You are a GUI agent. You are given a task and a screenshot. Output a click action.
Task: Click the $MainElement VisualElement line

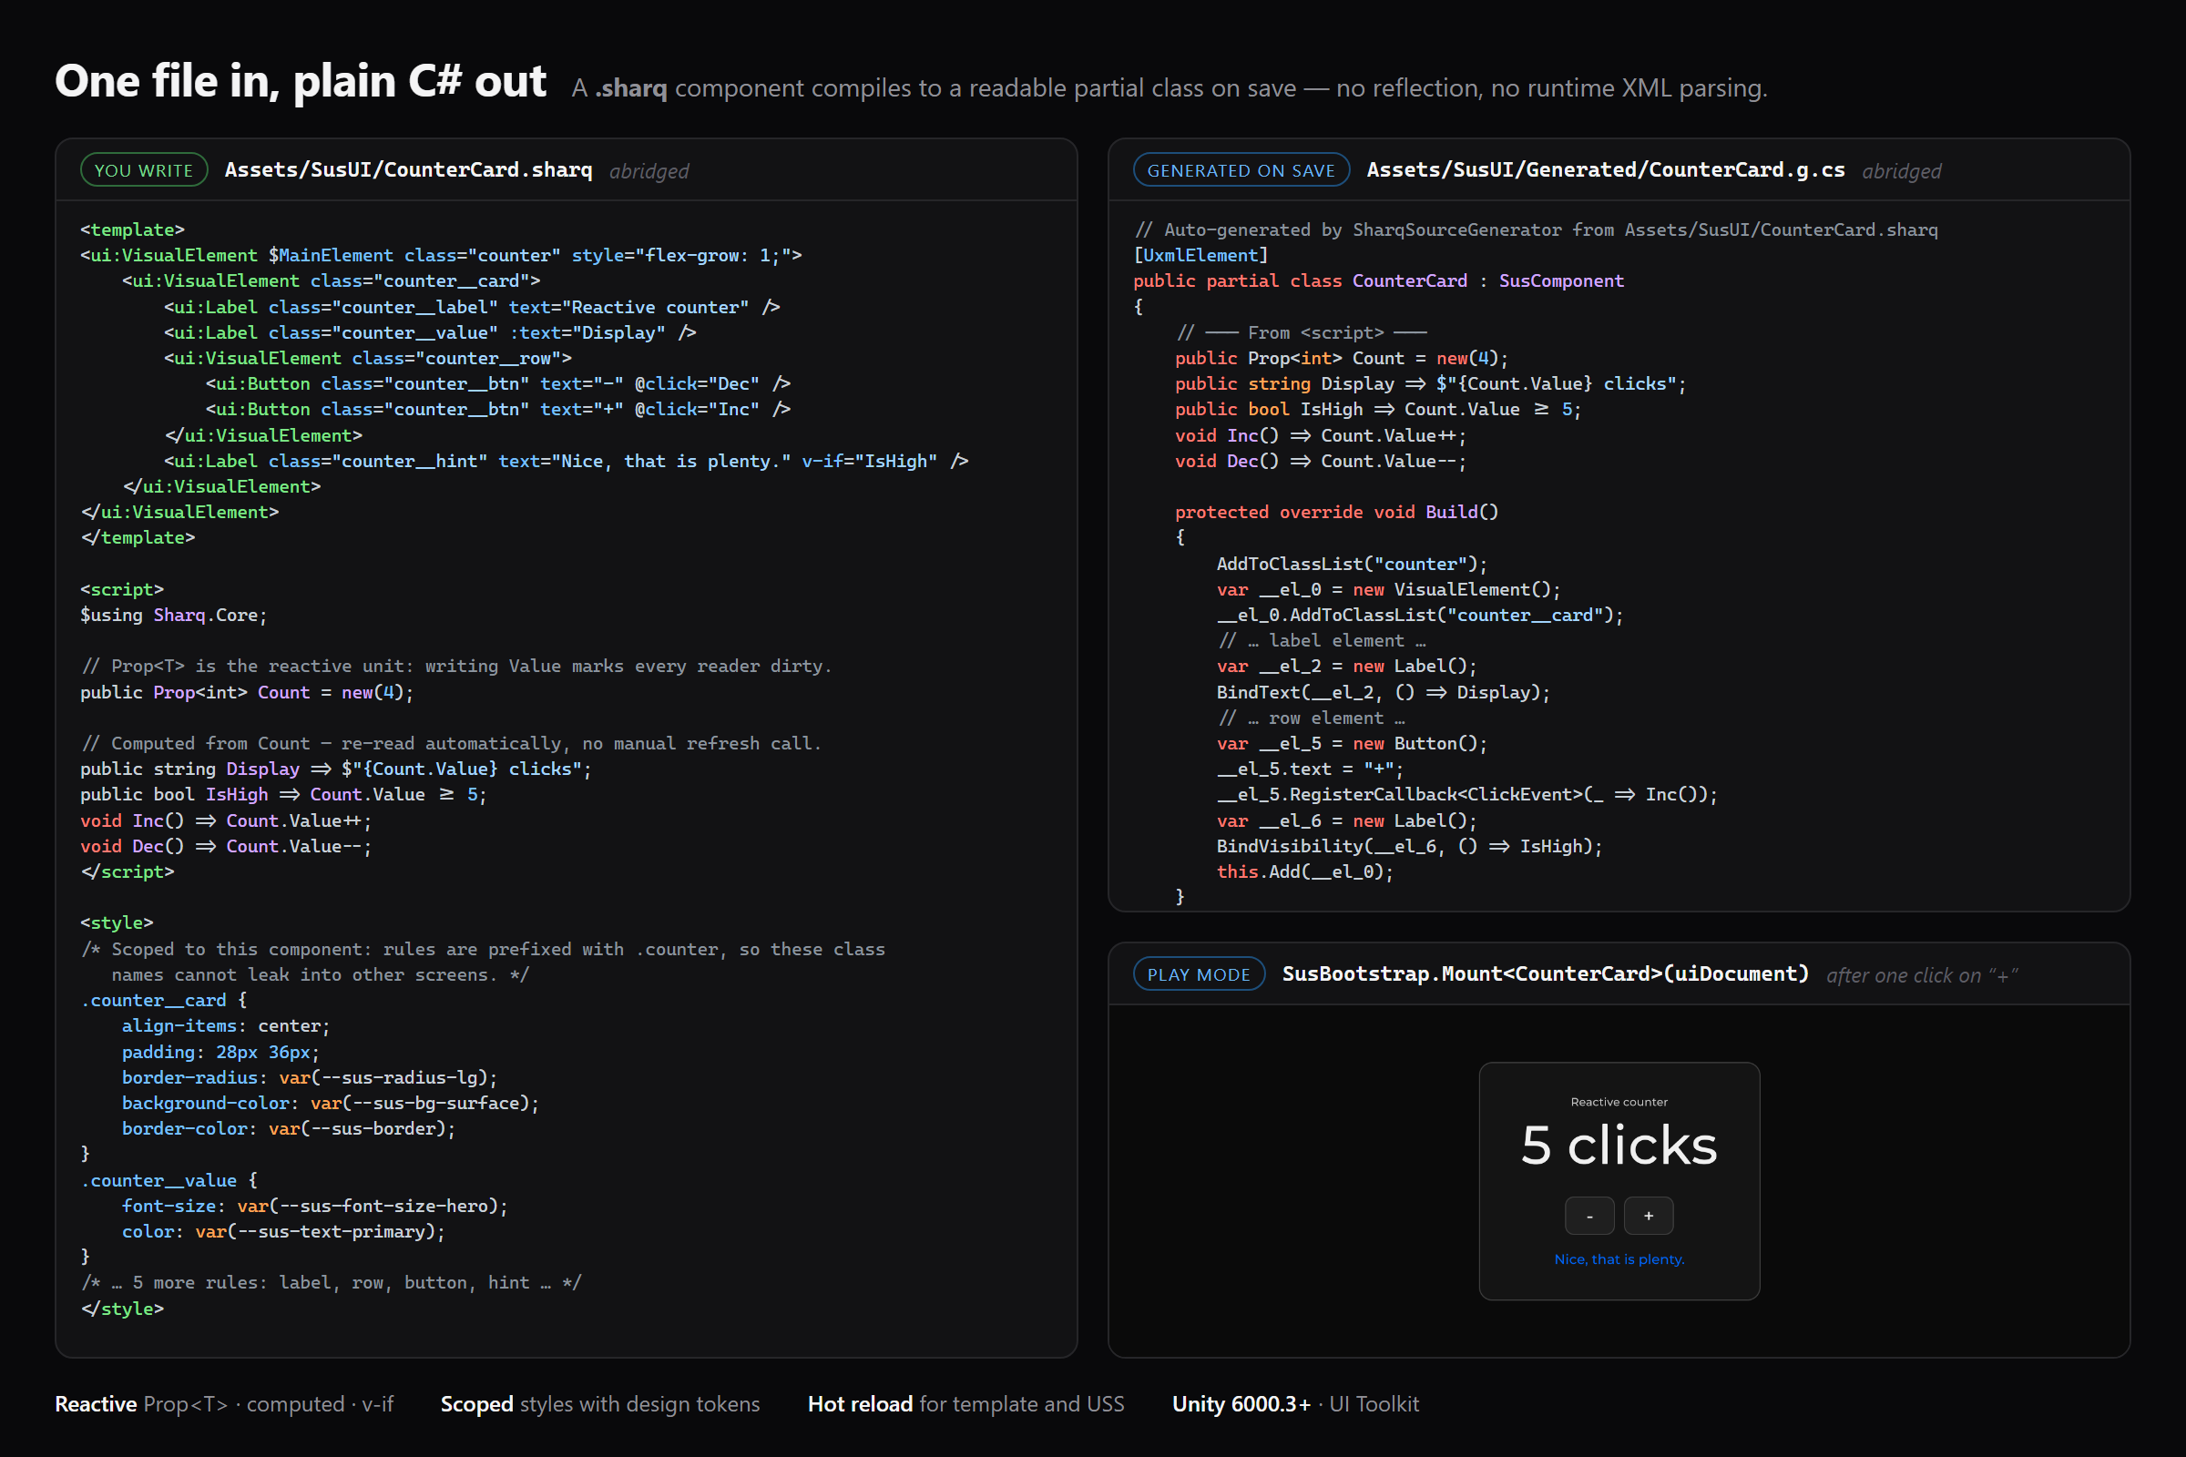click(x=442, y=255)
